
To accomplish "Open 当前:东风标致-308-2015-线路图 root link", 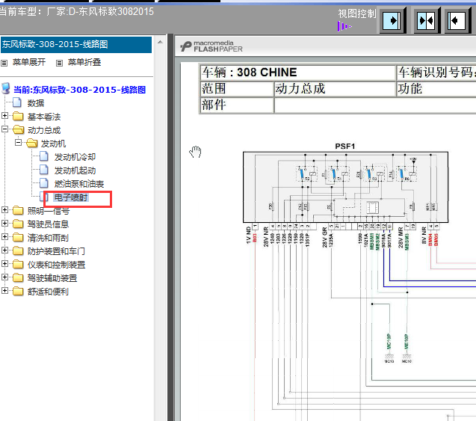I will point(79,90).
